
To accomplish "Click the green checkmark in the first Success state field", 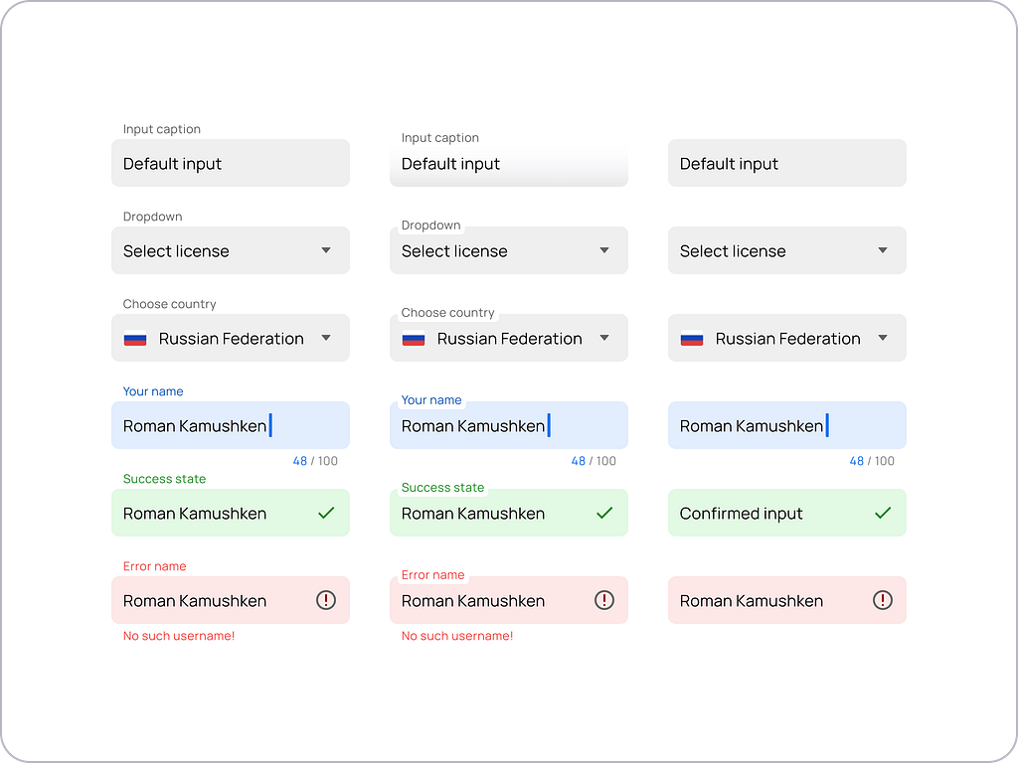I will coord(325,513).
